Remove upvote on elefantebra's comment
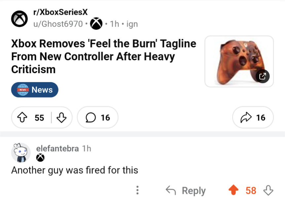 (x=233, y=191)
